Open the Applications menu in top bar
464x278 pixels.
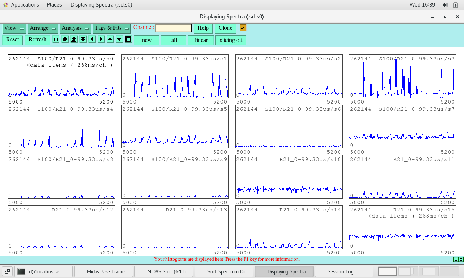click(x=25, y=5)
